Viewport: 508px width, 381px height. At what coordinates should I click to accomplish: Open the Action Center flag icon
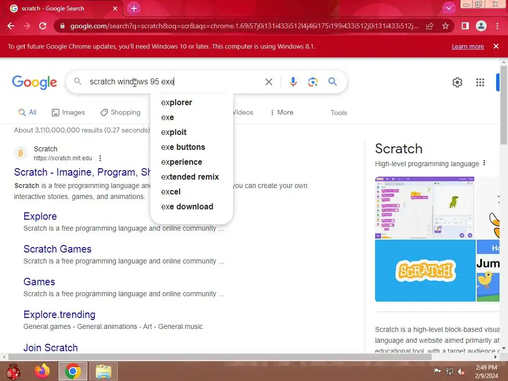tap(437, 371)
